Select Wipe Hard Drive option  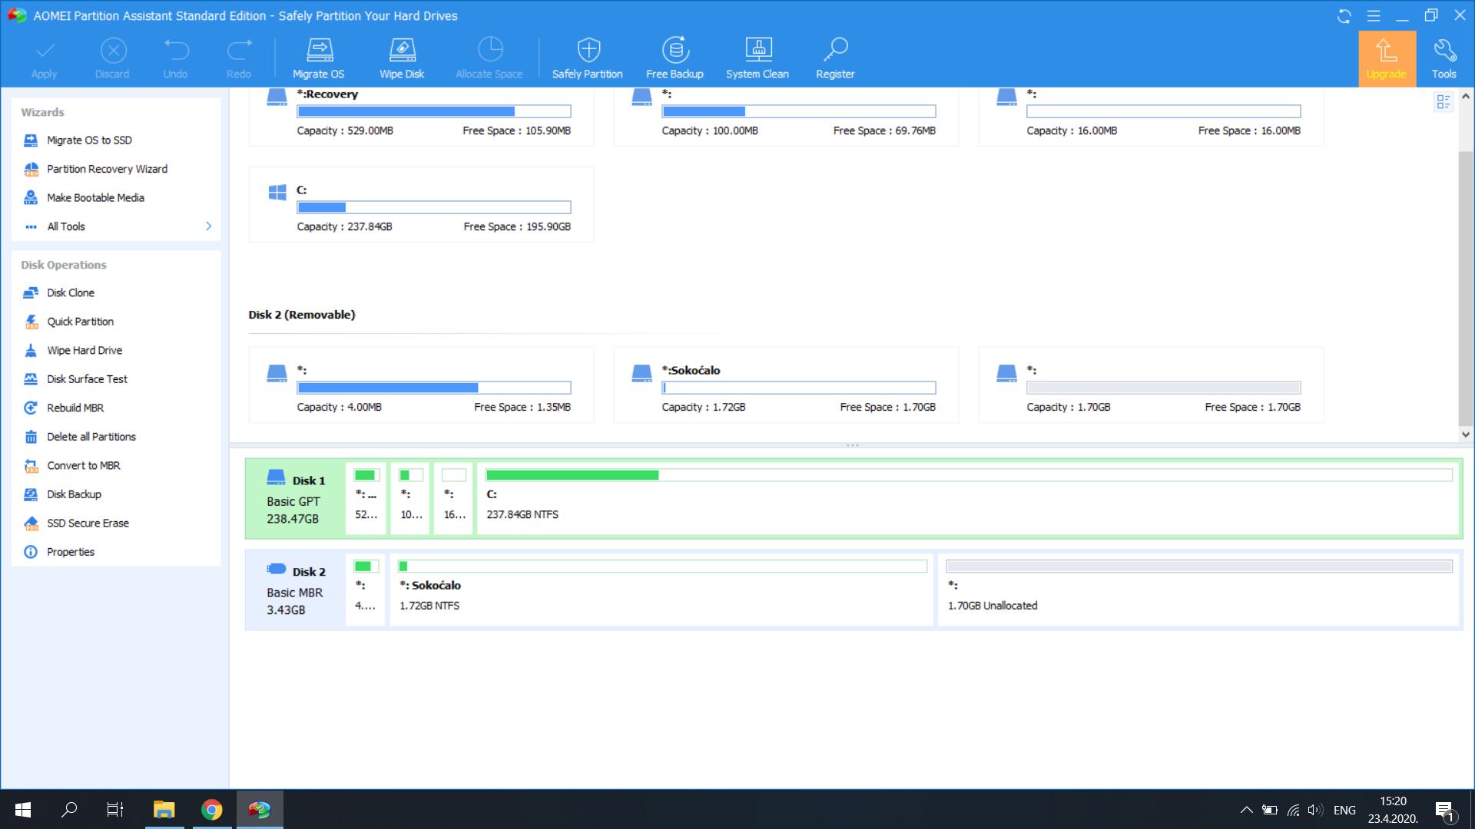click(x=85, y=351)
